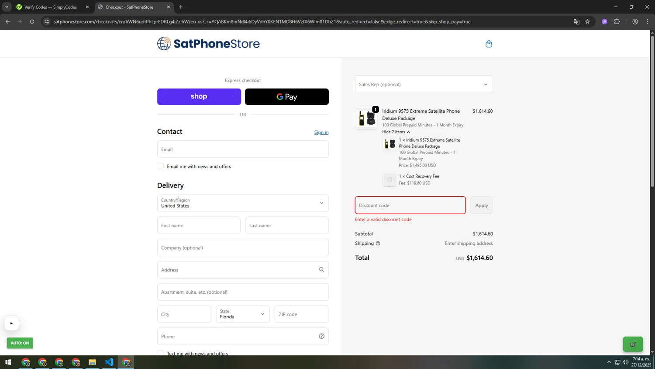Viewport: 655px width, 369px height.
Task: Click the green cart widget button
Action: (x=633, y=345)
